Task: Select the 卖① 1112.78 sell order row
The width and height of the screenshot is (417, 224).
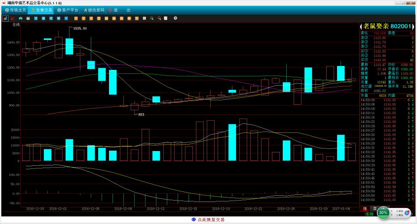Action: [x=387, y=46]
